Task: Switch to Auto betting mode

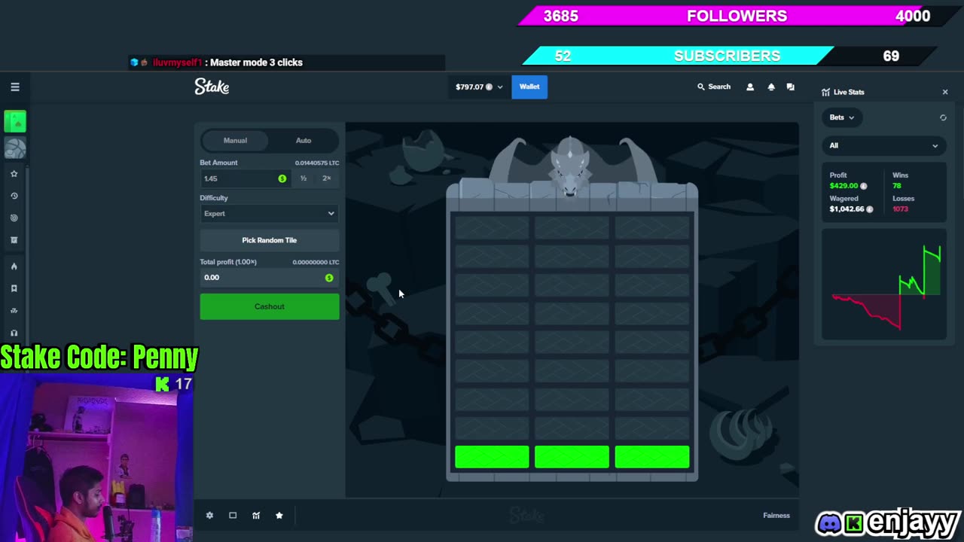Action: [x=304, y=141]
